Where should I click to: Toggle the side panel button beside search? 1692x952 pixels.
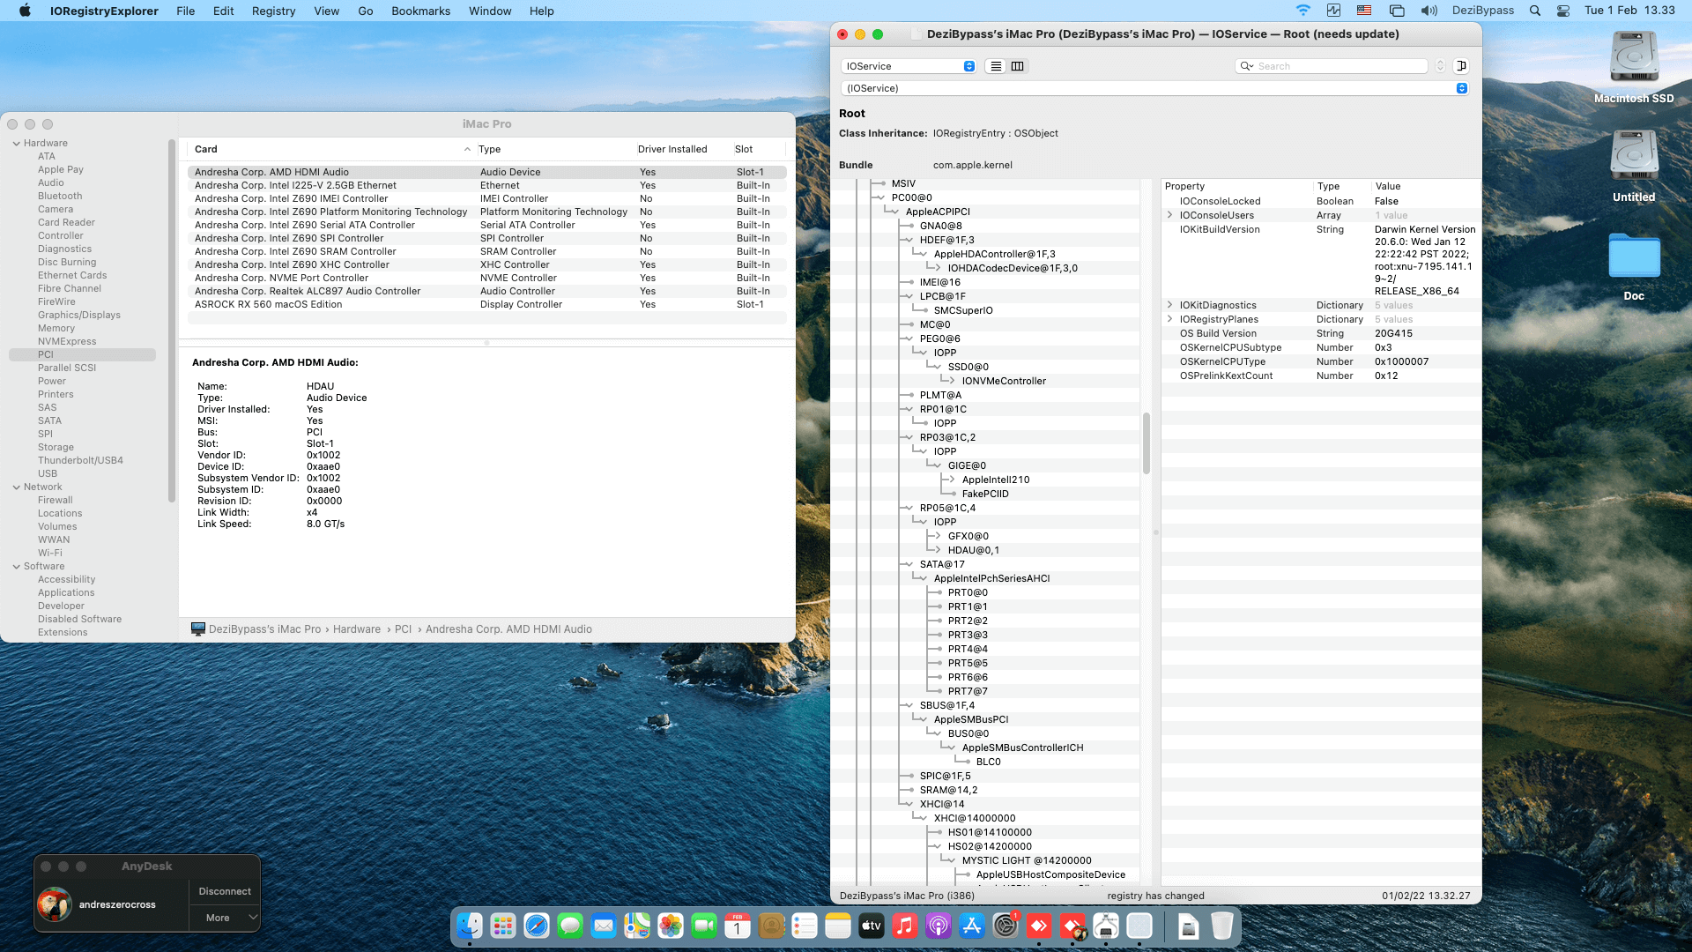coord(1461,66)
